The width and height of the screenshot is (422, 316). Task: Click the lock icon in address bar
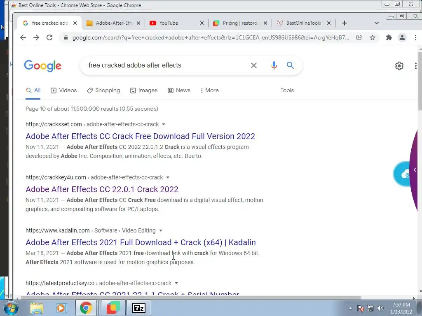click(x=66, y=37)
